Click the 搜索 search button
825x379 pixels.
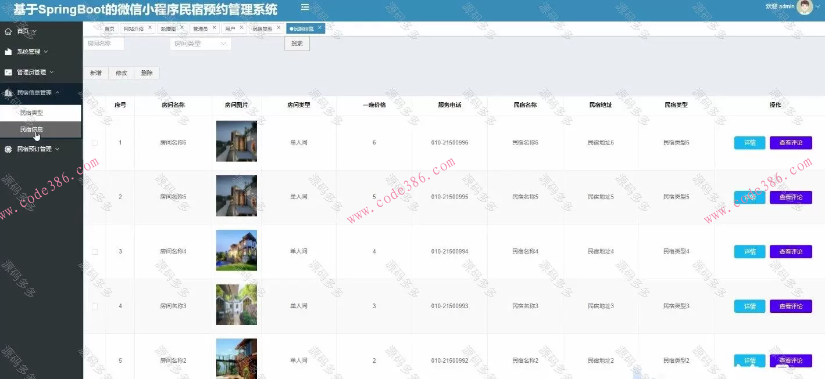point(297,43)
